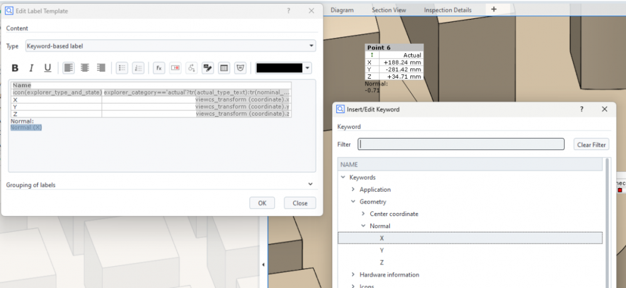
Task: Select the Z keyword under Normal
Action: [382, 262]
